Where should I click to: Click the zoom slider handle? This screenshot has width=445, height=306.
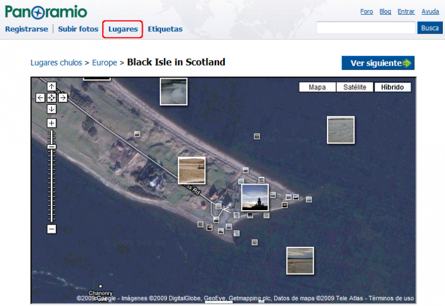point(51,147)
